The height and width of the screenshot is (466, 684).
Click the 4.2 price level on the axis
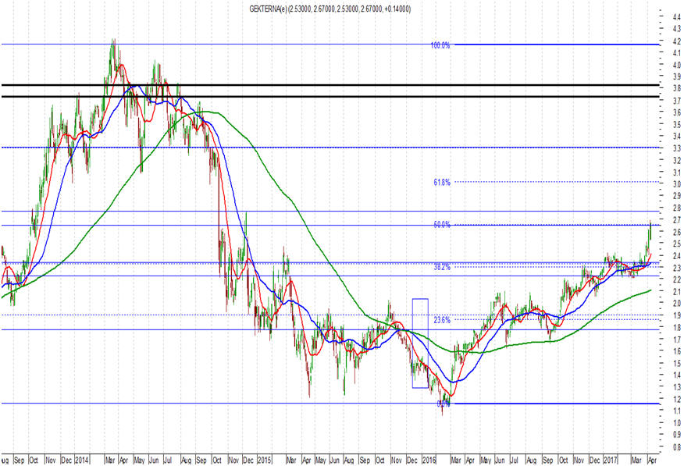click(677, 41)
